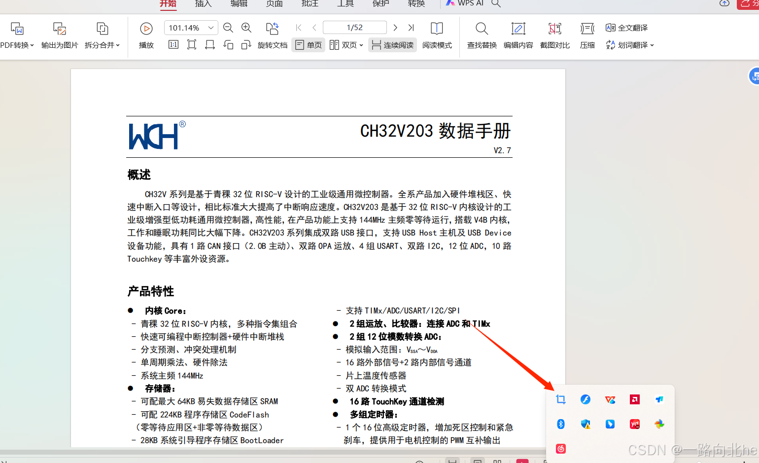
Task: Expand the 双页 dropdown arrow
Action: tap(361, 45)
